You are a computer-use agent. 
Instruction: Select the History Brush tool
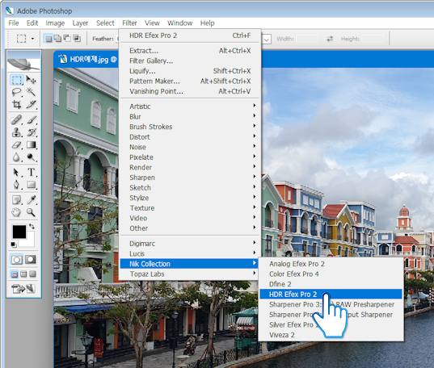tap(31, 132)
